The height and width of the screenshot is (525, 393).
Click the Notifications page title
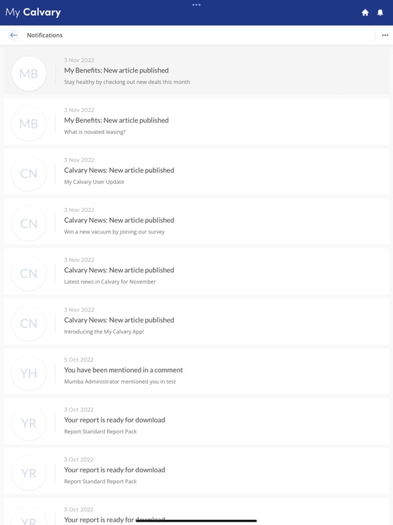pyautogui.click(x=45, y=35)
